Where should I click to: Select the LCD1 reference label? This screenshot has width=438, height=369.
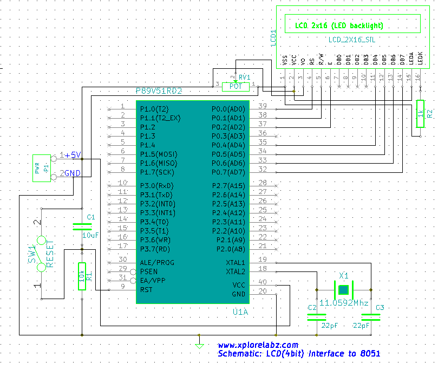(x=273, y=38)
